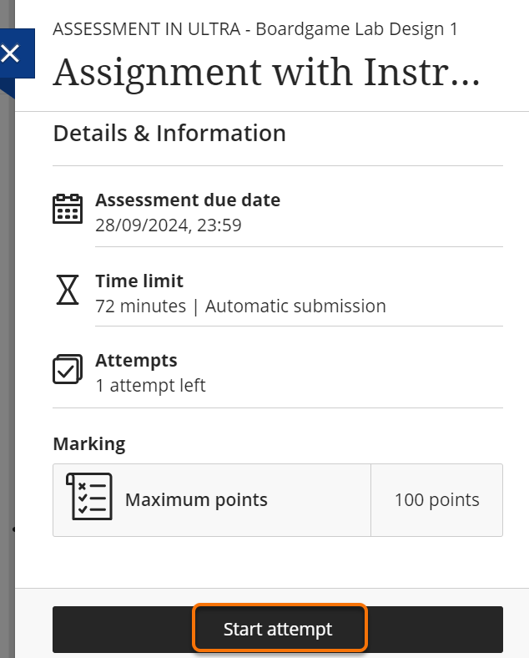Click the hourglass time limit icon
The width and height of the screenshot is (529, 658).
tap(68, 289)
